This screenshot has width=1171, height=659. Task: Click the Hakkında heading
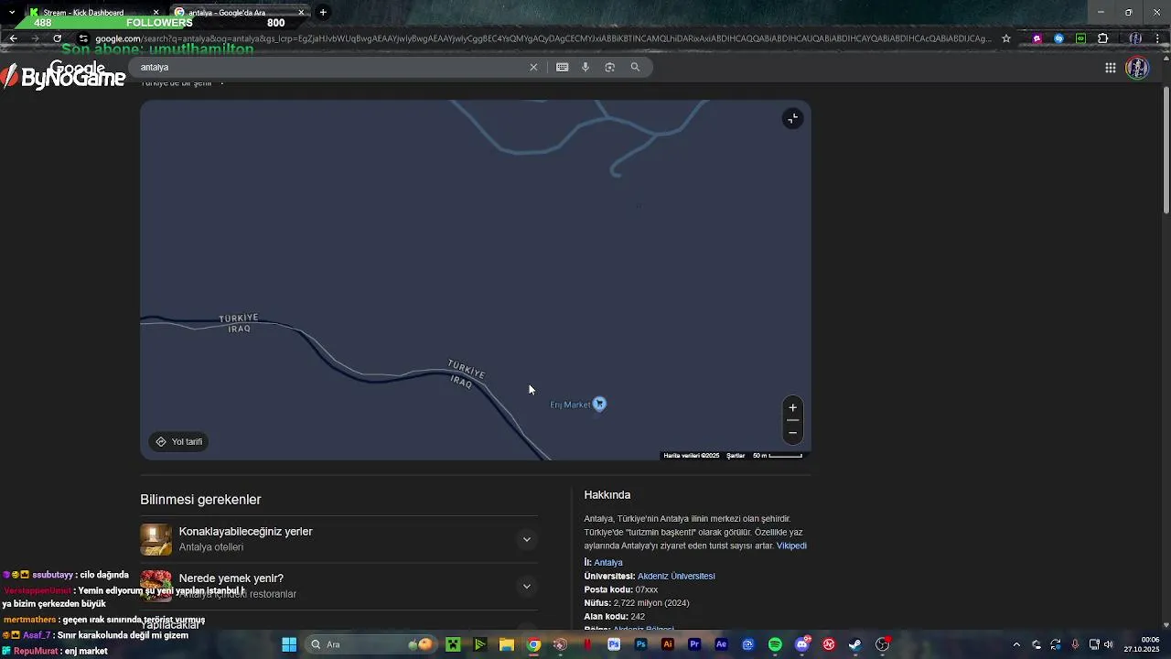pyautogui.click(x=607, y=495)
